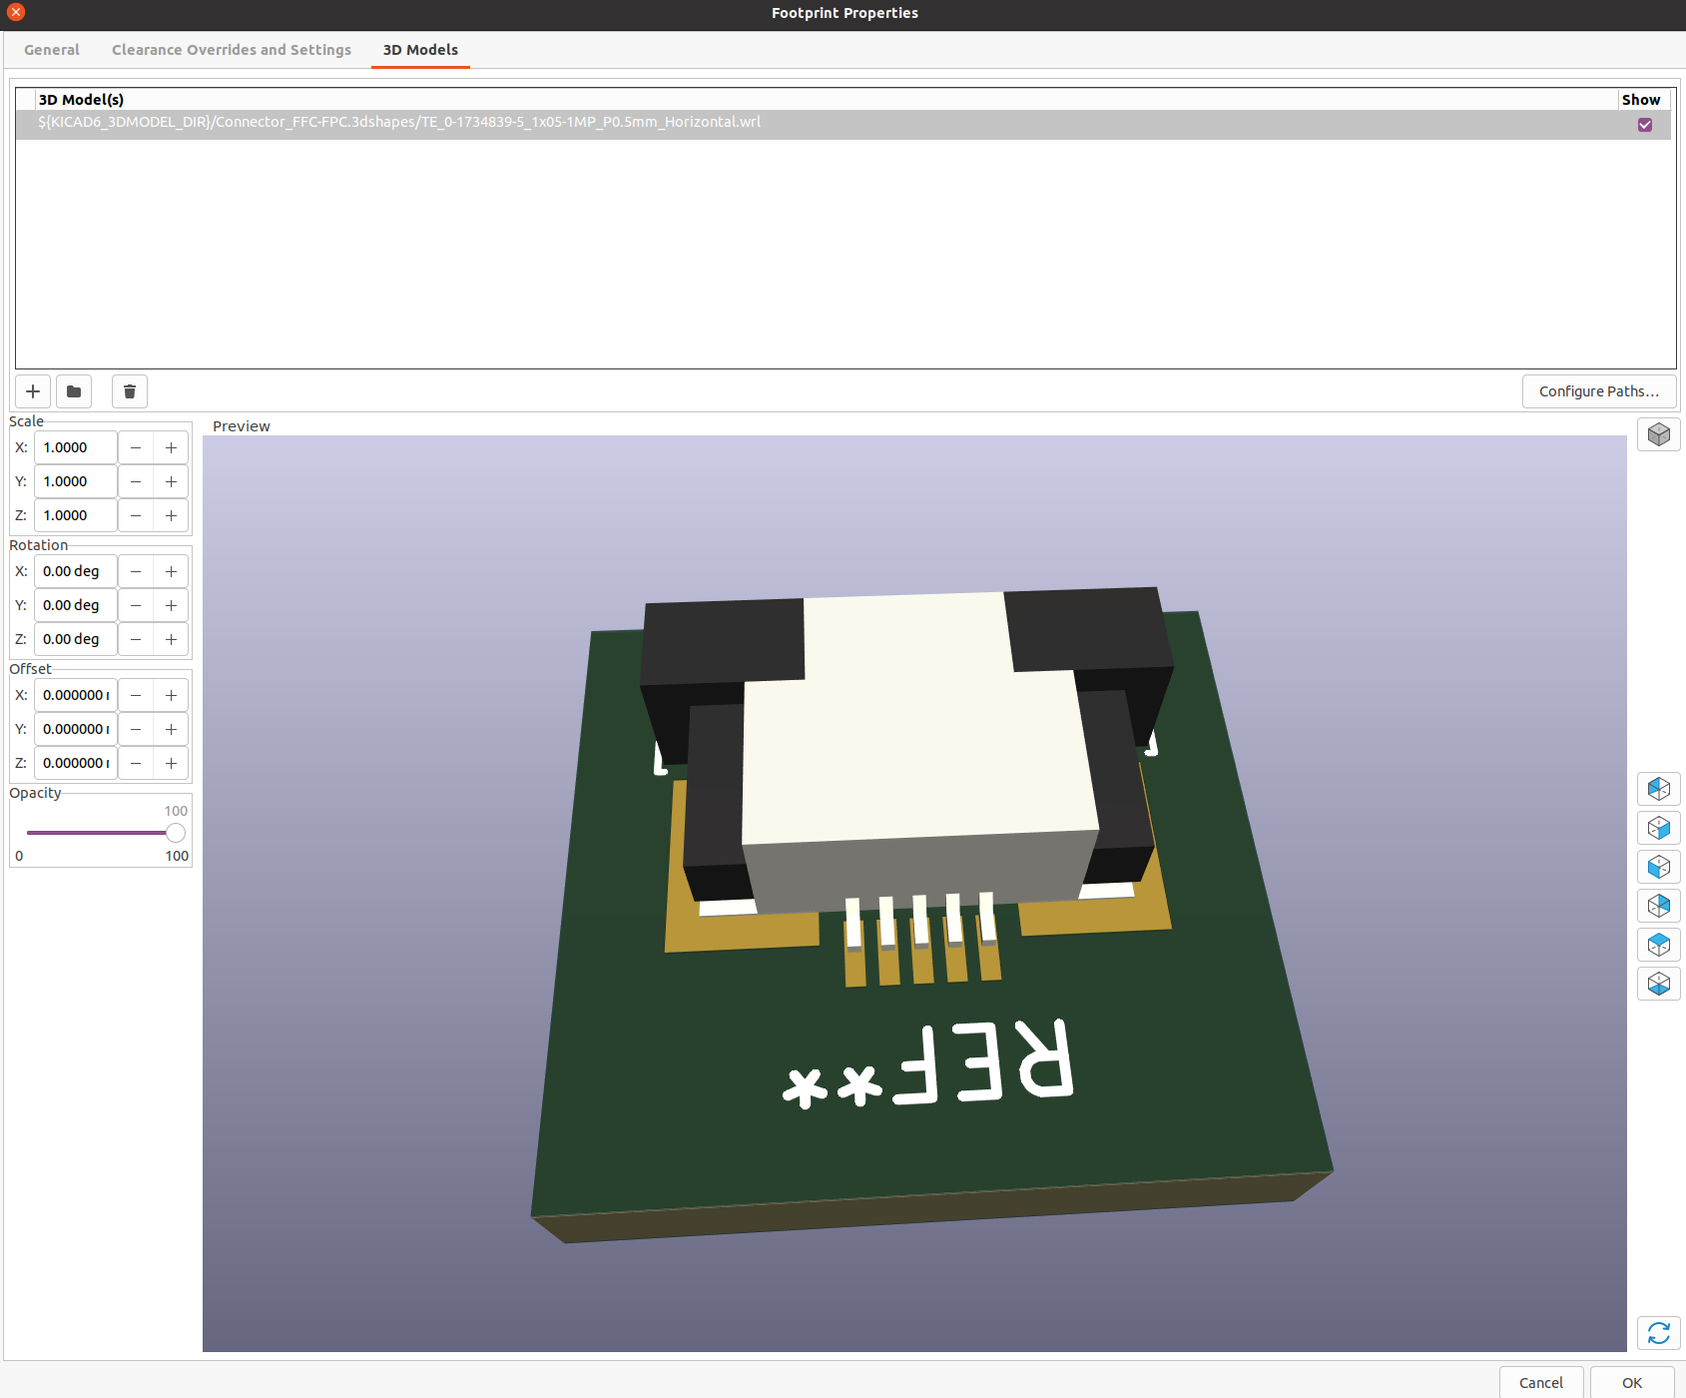Increase Scale X value with plus button
1686x1398 pixels.
coord(171,448)
